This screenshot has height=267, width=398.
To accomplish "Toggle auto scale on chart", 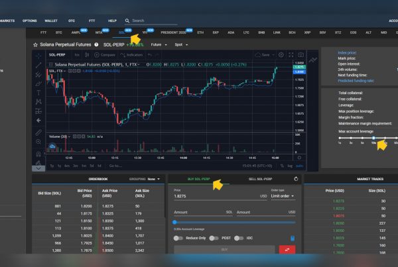I will tap(300, 166).
